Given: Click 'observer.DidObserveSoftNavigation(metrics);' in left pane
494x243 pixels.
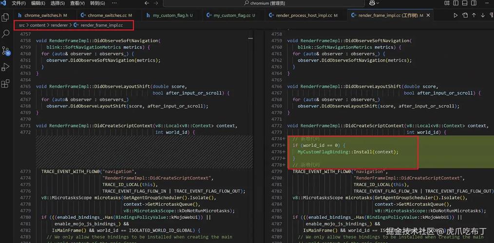Looking at the screenshot, I should point(103,60).
